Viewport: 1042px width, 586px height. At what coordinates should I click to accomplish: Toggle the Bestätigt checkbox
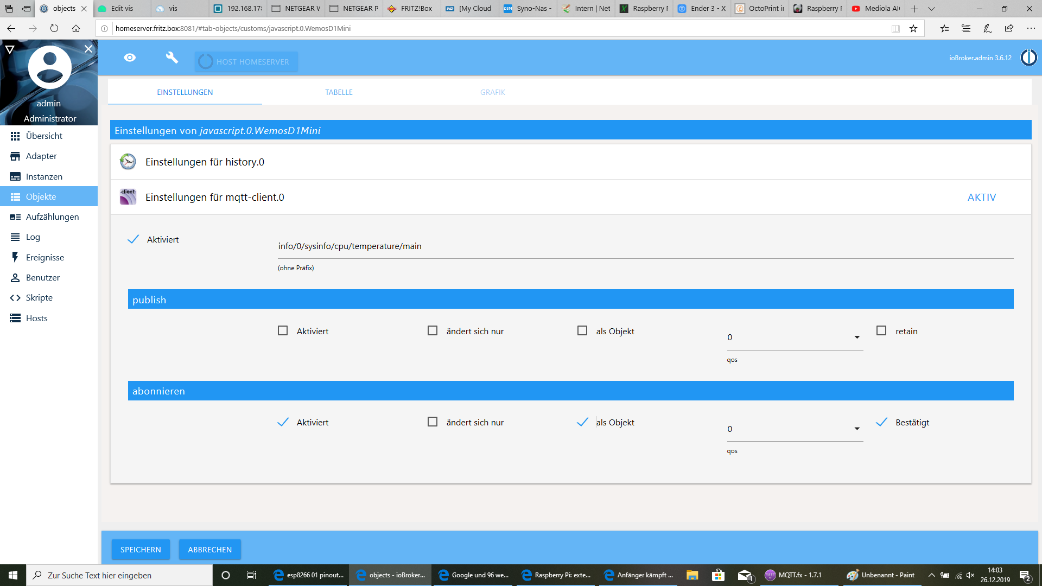[x=881, y=422]
